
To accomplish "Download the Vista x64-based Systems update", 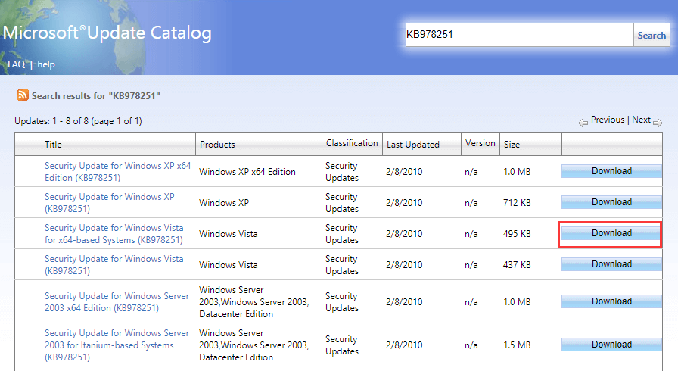I will tap(611, 233).
